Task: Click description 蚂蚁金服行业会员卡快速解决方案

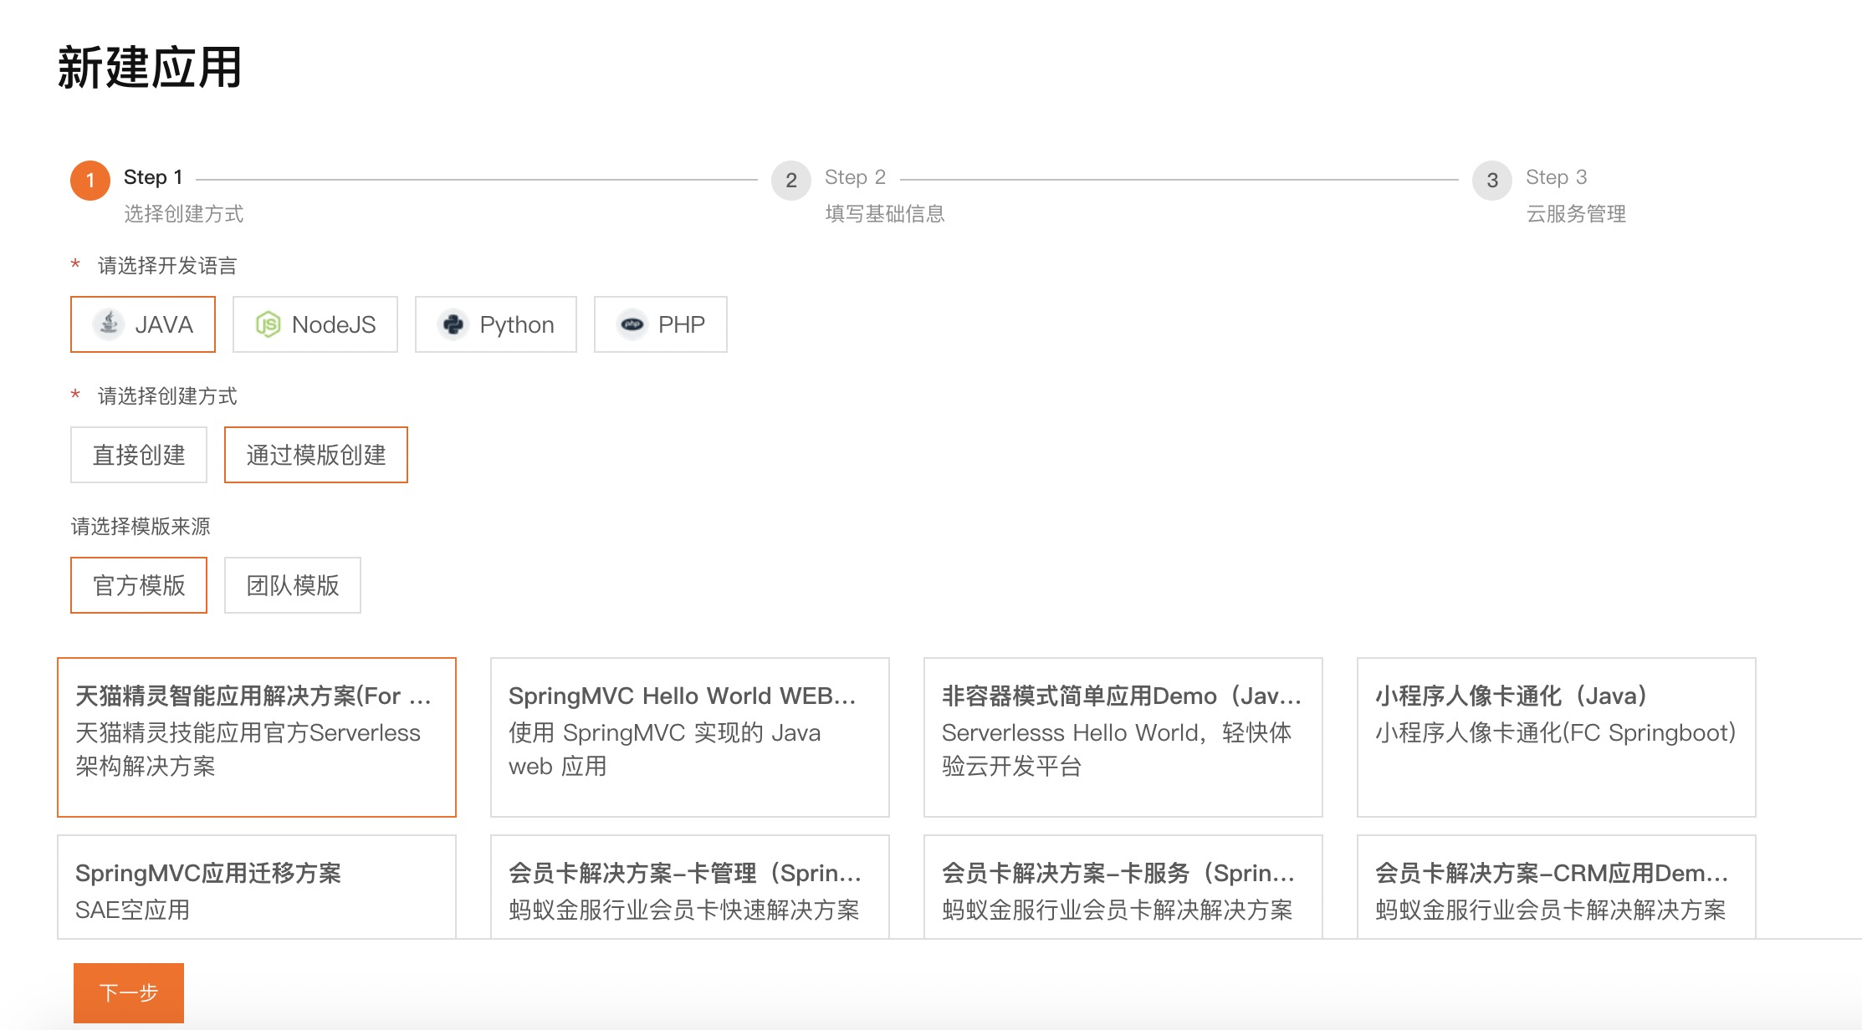Action: coord(684,910)
